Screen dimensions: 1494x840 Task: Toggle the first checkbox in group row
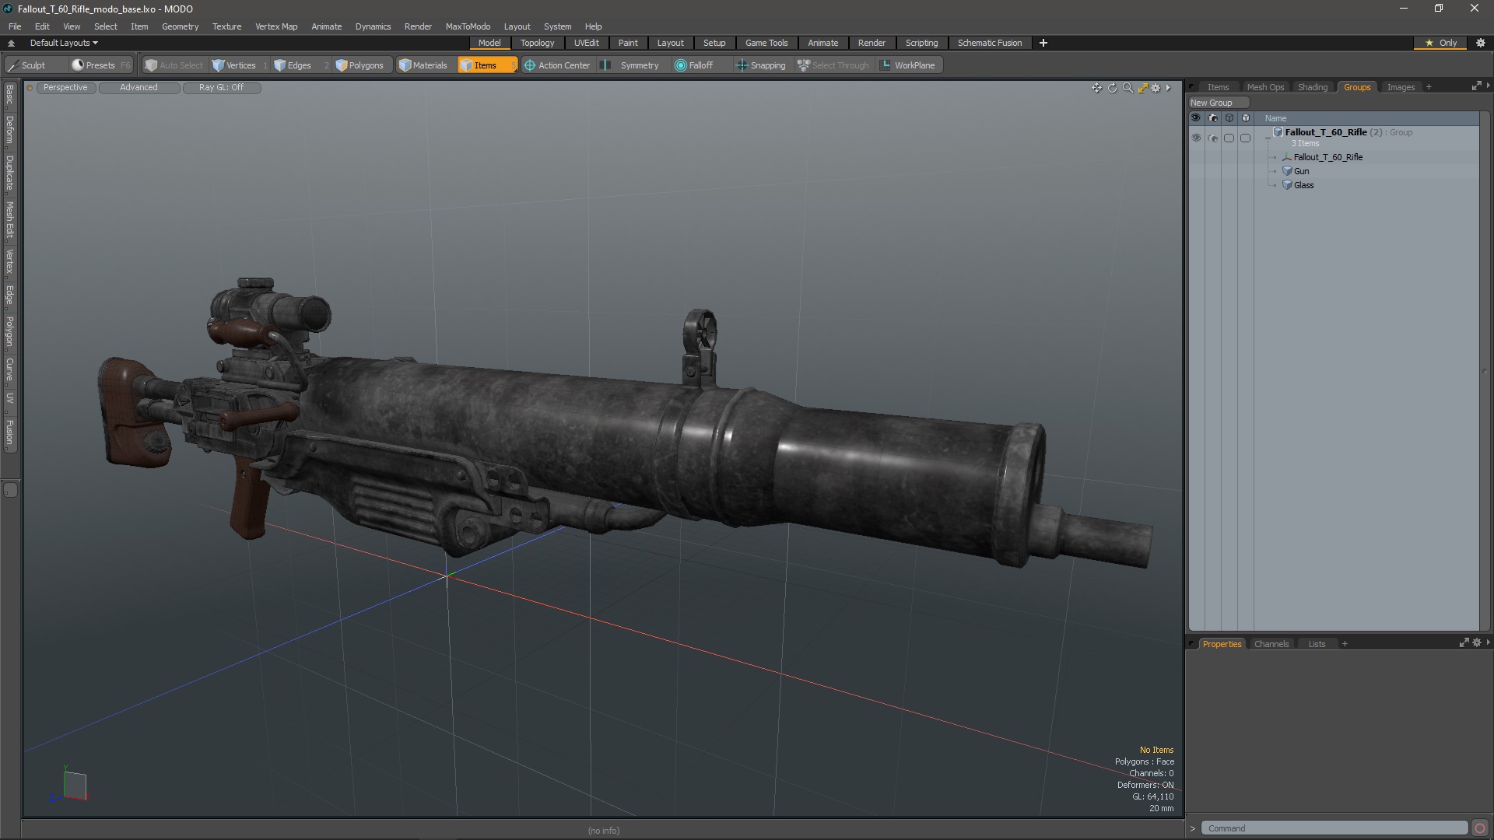[x=1229, y=138]
